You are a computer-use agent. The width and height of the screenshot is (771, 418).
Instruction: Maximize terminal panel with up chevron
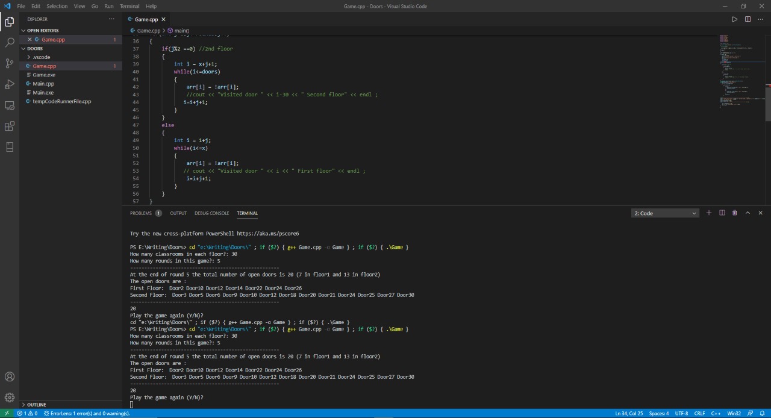pyautogui.click(x=748, y=213)
